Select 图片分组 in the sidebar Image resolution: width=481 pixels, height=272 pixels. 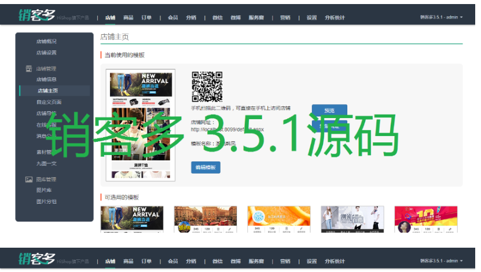46,201
